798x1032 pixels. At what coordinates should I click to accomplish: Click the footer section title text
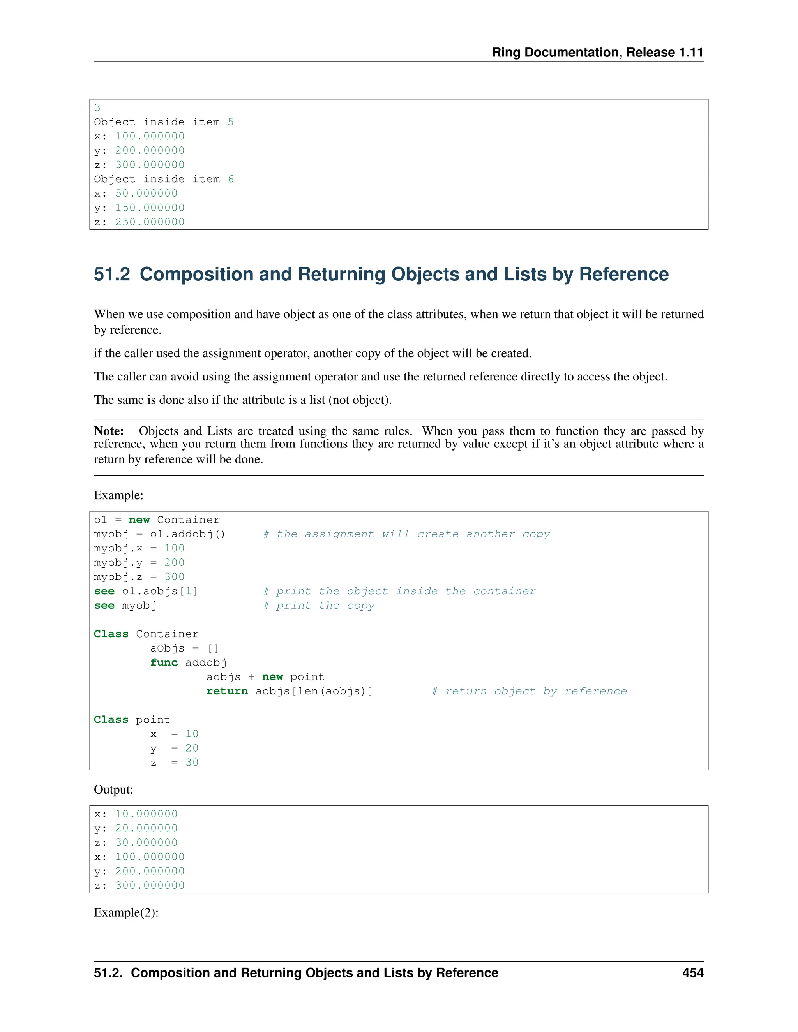click(295, 973)
